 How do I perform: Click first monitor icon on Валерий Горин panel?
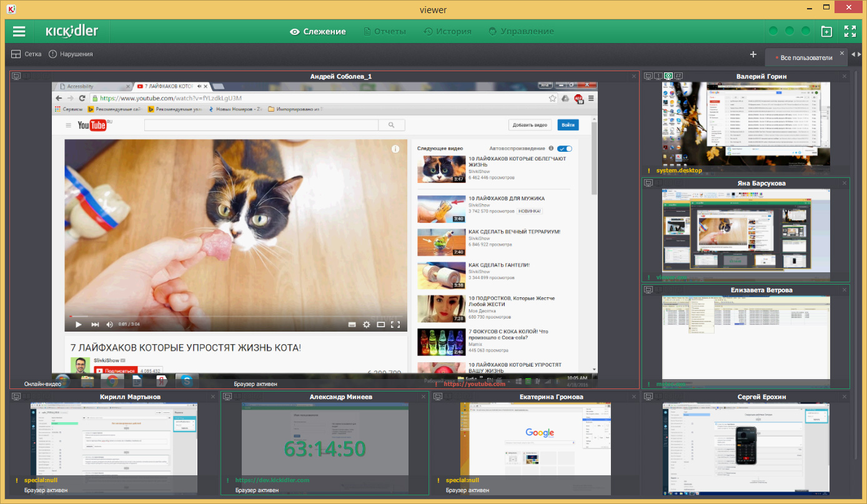point(648,76)
